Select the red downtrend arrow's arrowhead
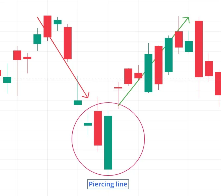Screen dimensions: 221x196 coord(86,95)
